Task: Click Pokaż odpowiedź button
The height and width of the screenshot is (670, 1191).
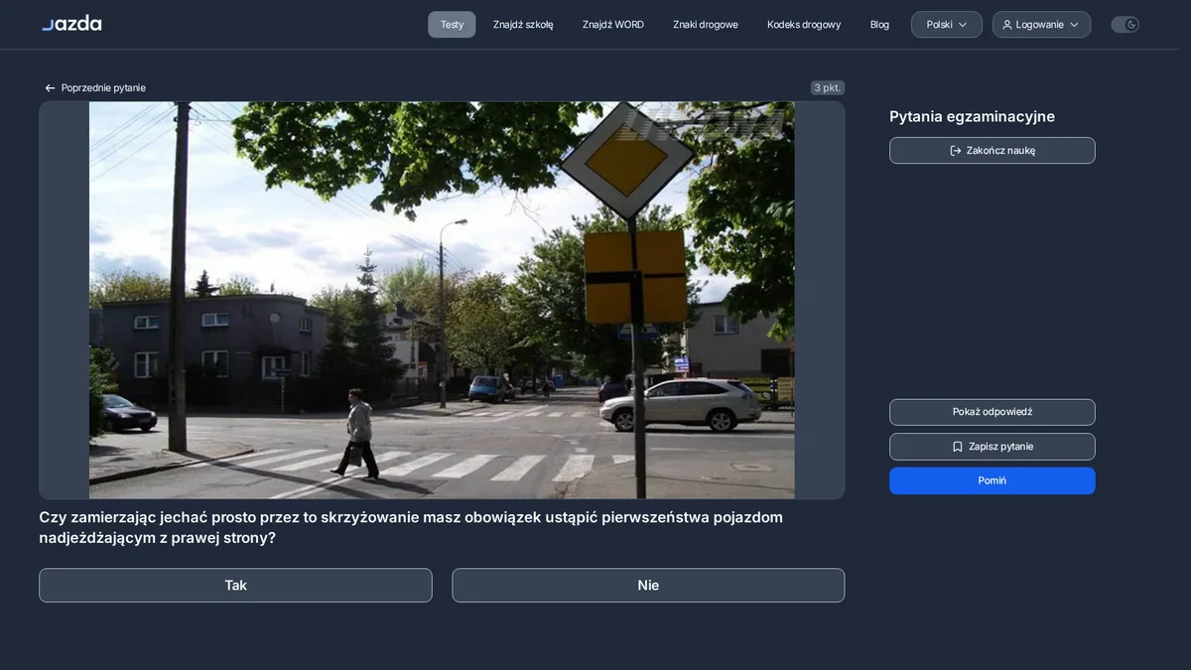Action: pyautogui.click(x=992, y=412)
